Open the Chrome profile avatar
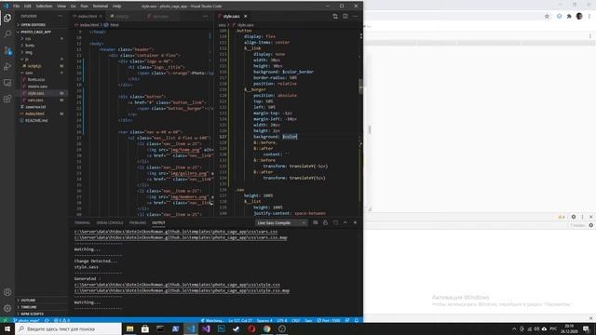Image resolution: width=596 pixels, height=335 pixels. pyautogui.click(x=579, y=16)
